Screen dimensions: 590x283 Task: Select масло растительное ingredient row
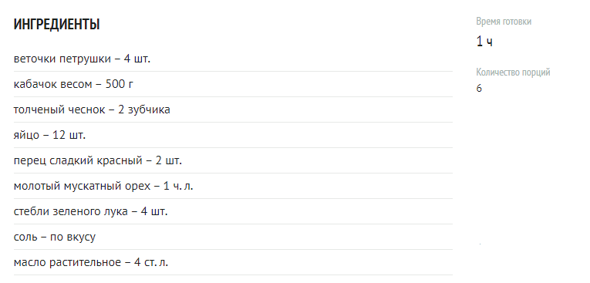point(233,262)
